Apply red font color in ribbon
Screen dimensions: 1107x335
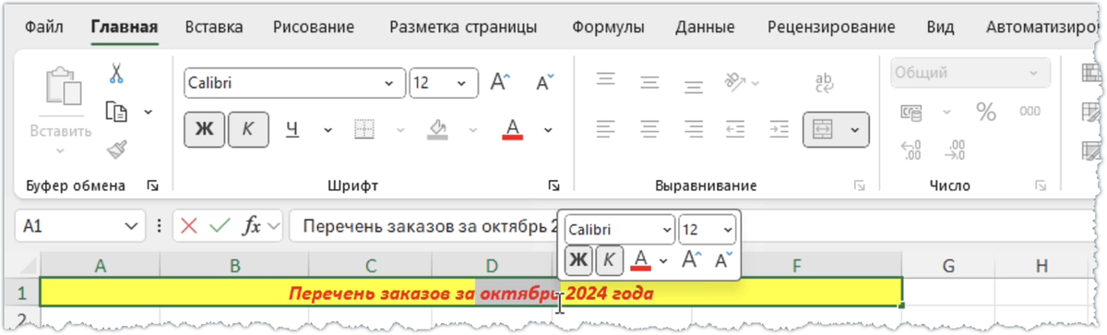[x=513, y=129]
